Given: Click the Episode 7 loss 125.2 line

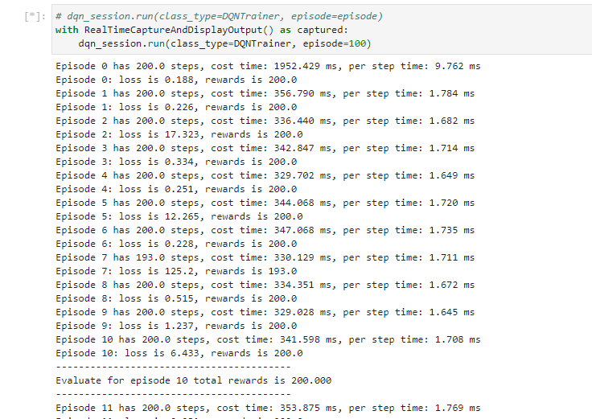Looking at the screenshot, I should (176, 271).
